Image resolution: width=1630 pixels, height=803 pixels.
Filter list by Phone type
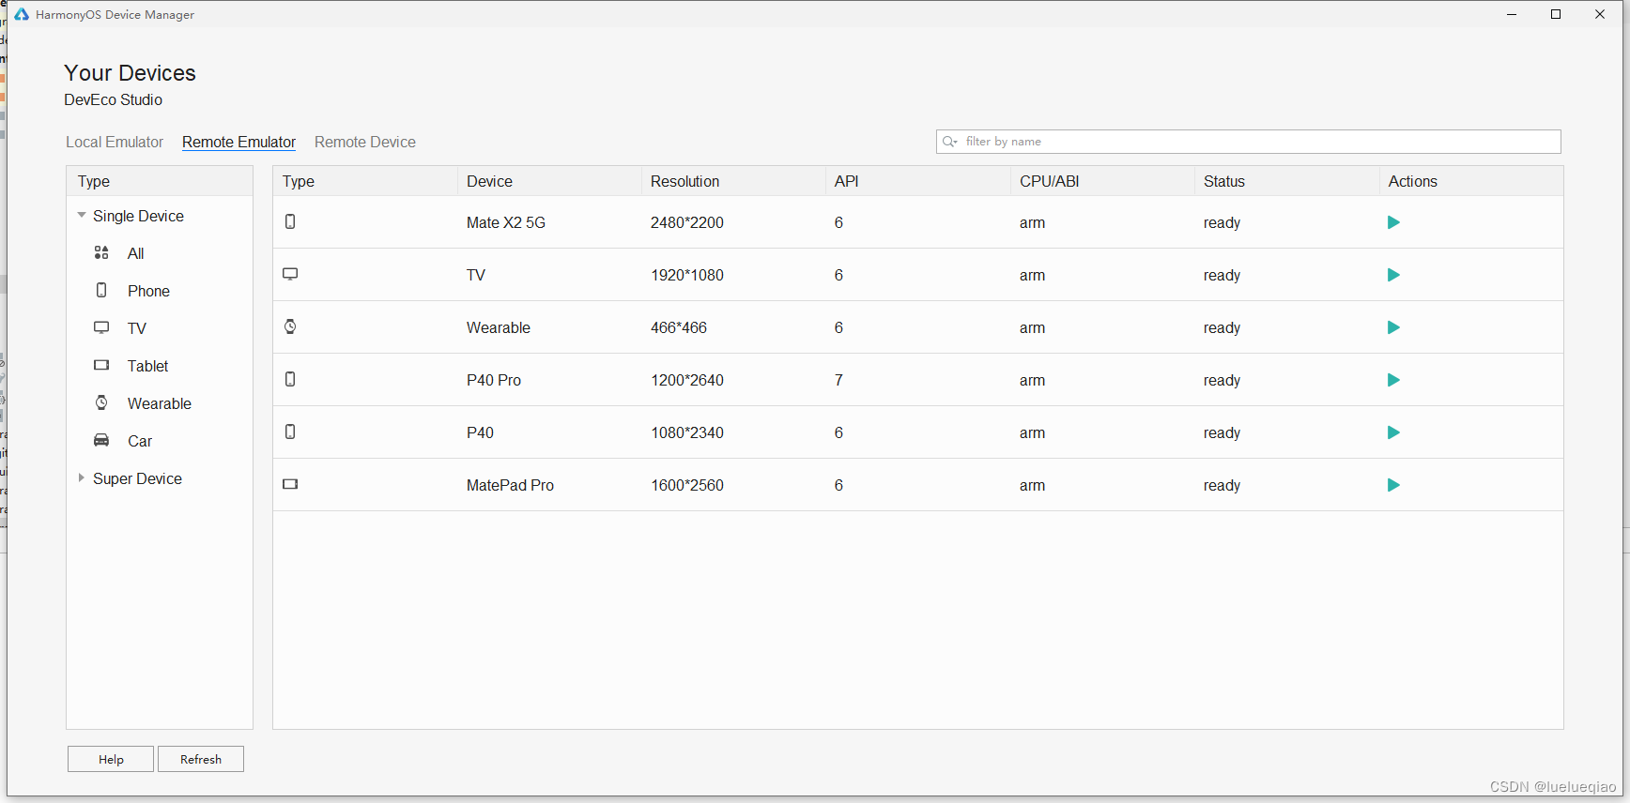(x=148, y=291)
